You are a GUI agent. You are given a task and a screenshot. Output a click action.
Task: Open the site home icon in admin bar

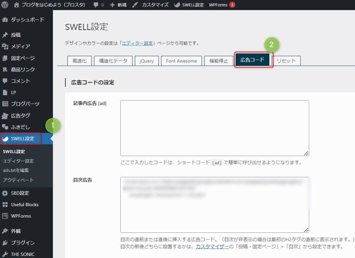click(16, 5)
